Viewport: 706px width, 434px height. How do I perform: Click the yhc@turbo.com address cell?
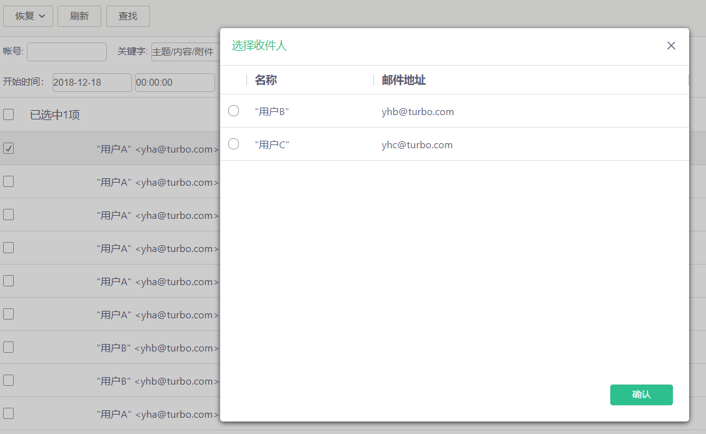point(417,145)
